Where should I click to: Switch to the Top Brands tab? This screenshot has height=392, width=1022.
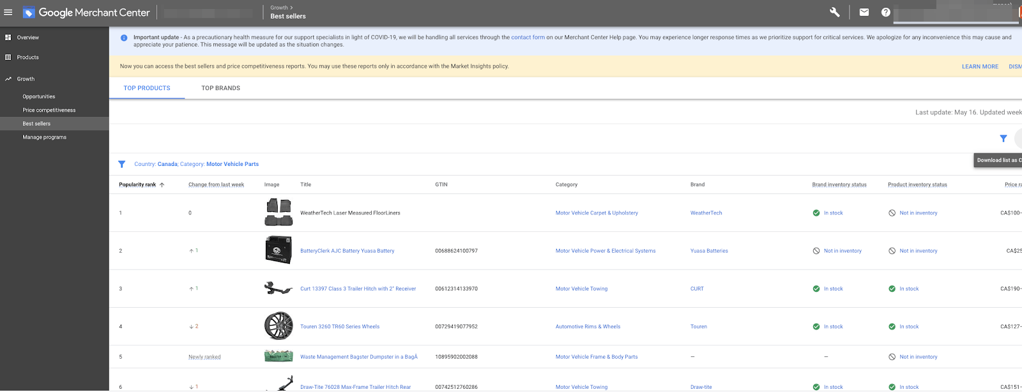[220, 88]
